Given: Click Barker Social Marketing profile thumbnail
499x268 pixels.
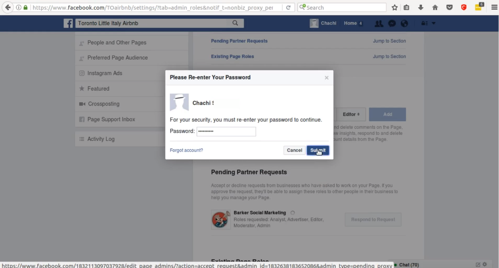Looking at the screenshot, I should click(221, 219).
